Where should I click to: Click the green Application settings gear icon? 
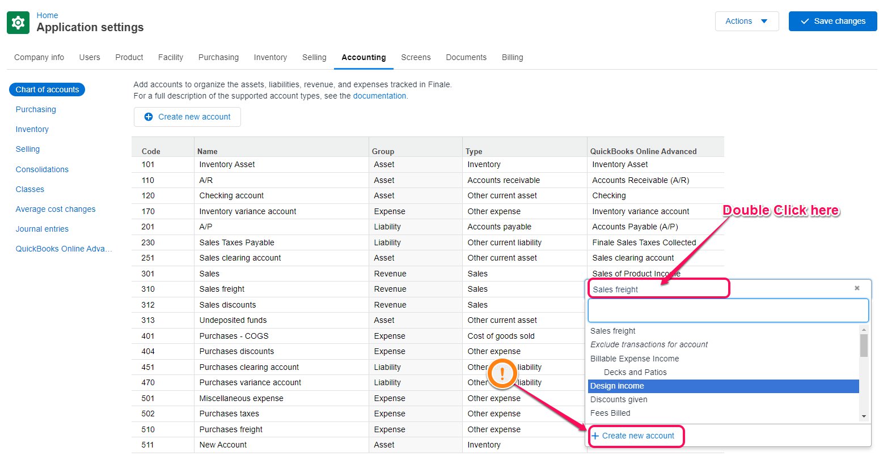tap(18, 23)
